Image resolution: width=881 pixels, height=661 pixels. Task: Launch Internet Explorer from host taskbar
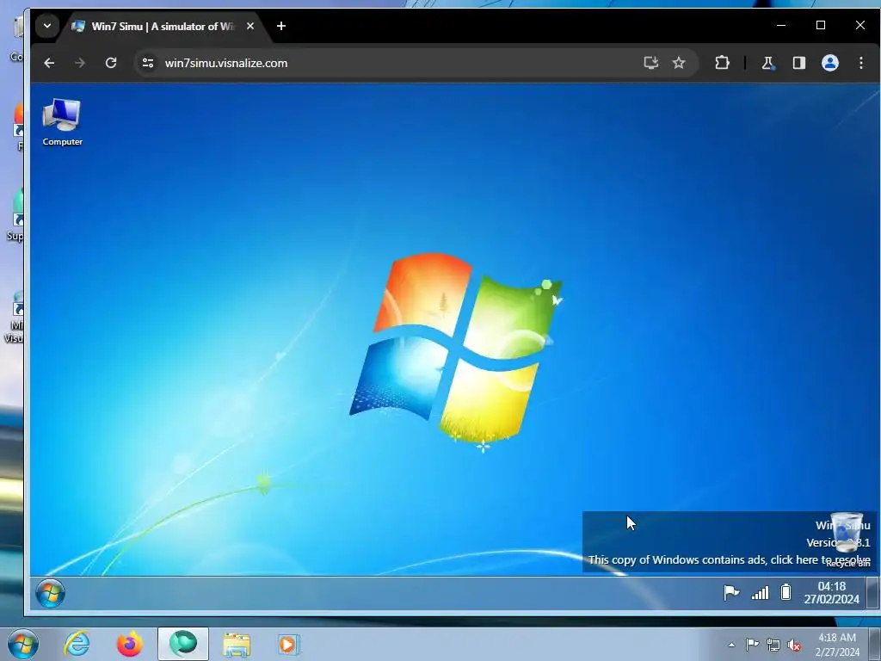[77, 644]
